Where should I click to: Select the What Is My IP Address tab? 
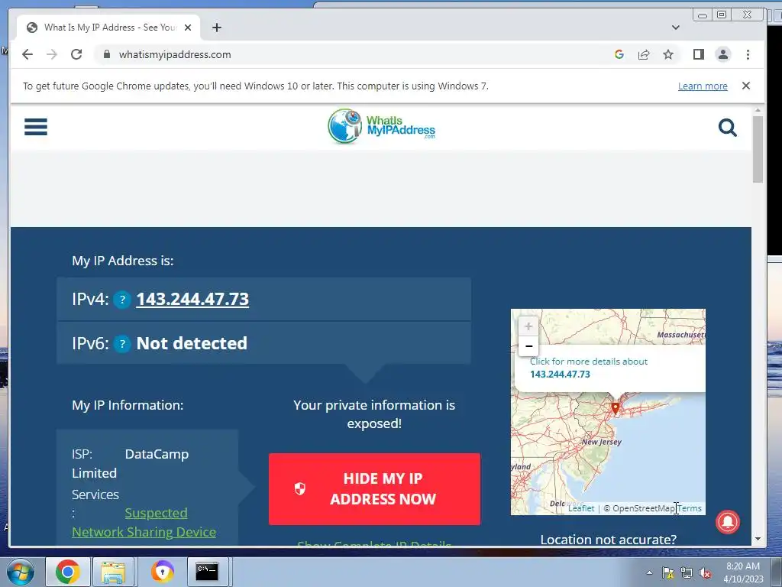click(108, 28)
